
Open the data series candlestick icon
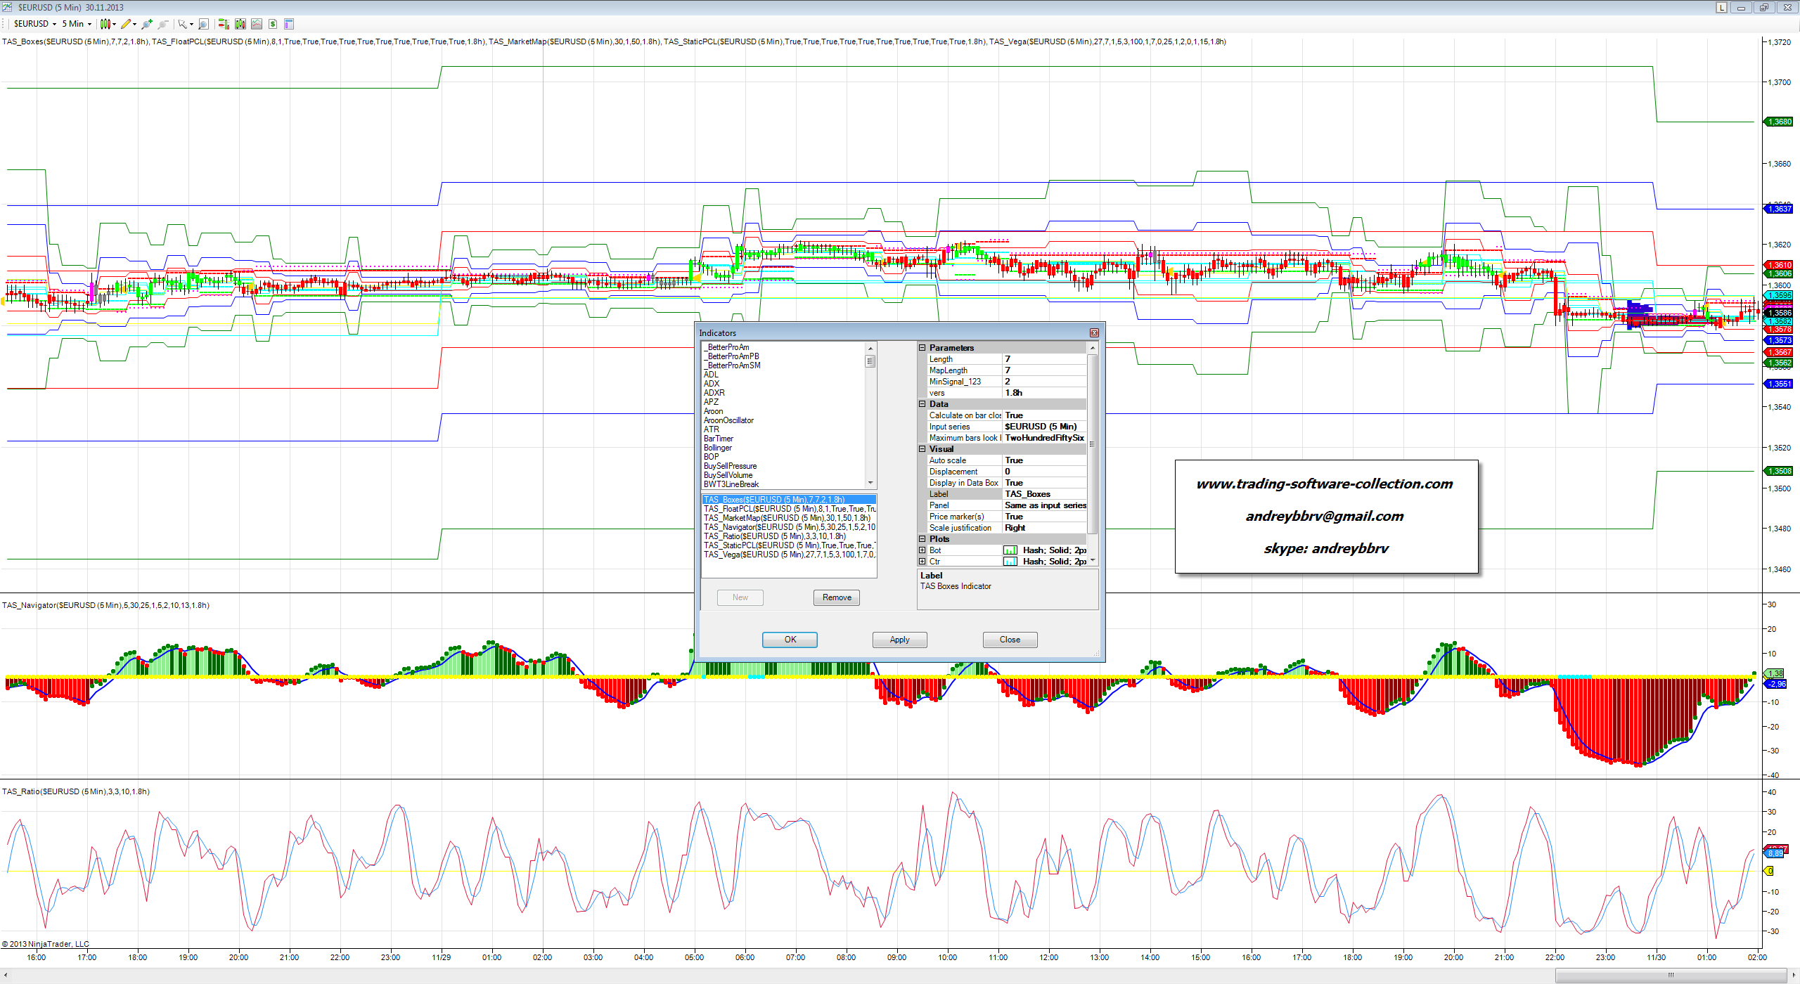pyautogui.click(x=240, y=24)
